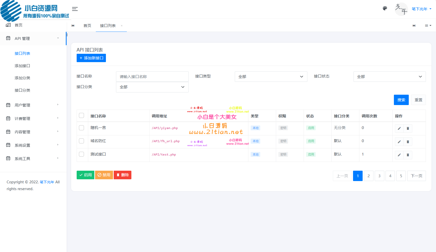
Task: Click the delete trash icon for 测试接口
Action: click(x=408, y=155)
